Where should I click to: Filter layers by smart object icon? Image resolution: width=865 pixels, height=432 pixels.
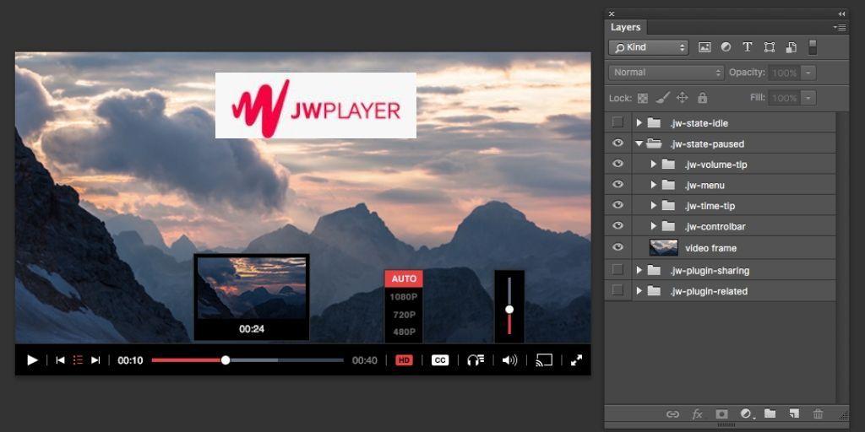[791, 47]
